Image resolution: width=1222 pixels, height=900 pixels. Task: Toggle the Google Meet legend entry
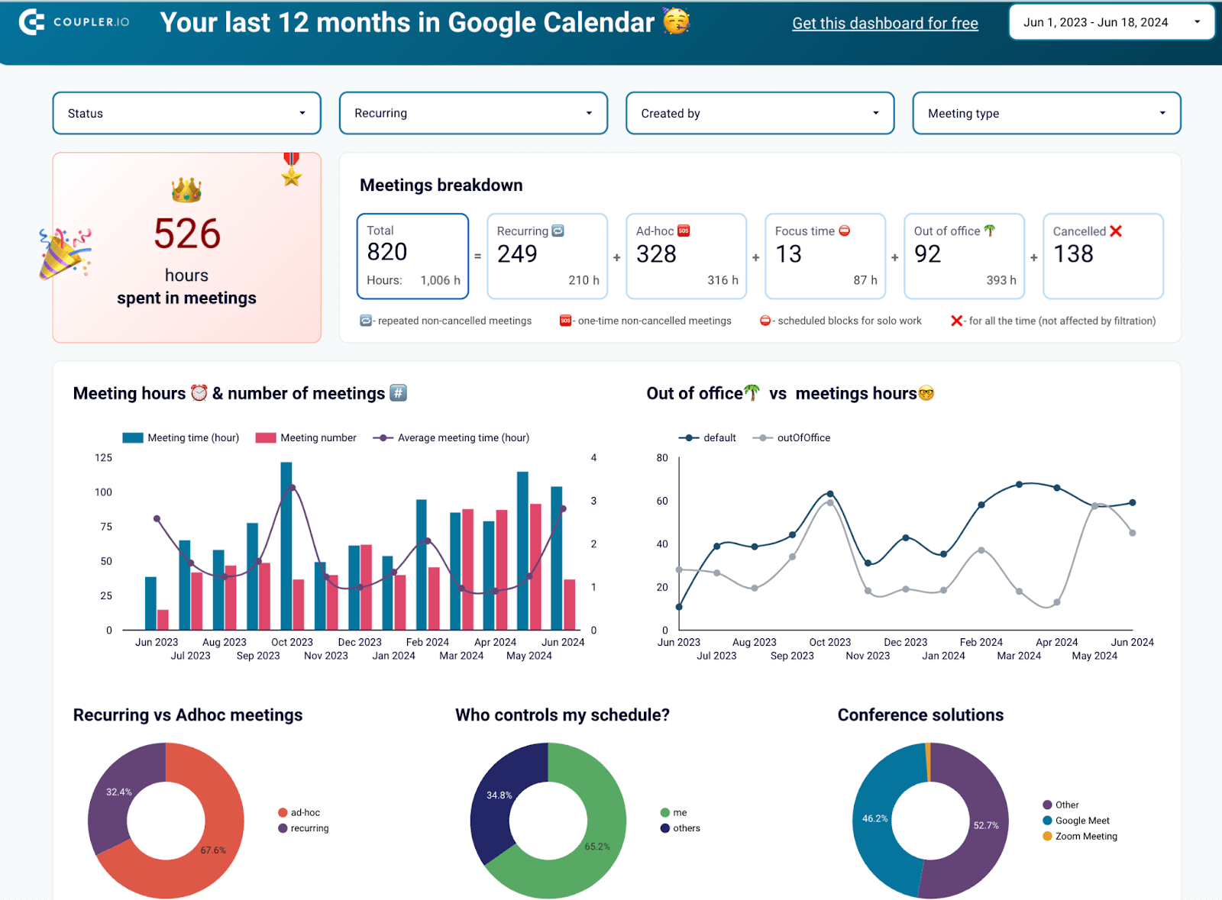click(x=1076, y=821)
